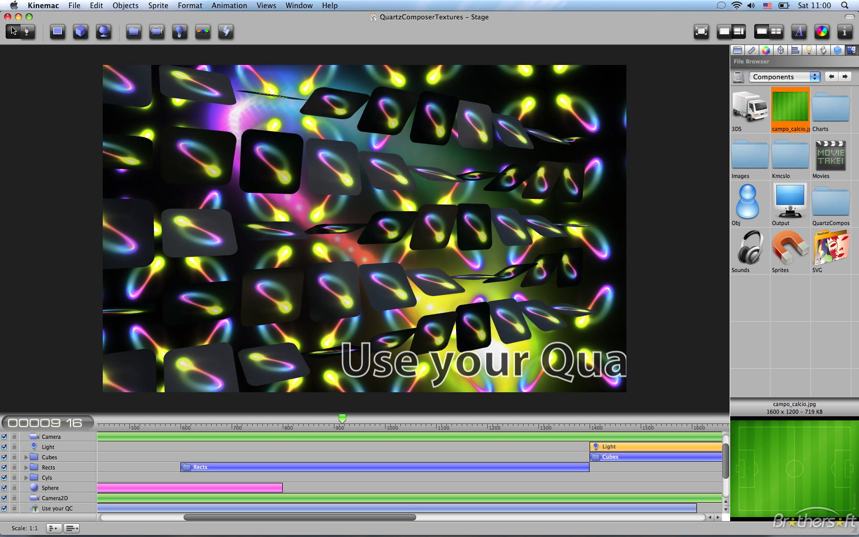The image size is (859, 537).
Task: Toggle the lock on the Camera track
Action: tap(14, 437)
